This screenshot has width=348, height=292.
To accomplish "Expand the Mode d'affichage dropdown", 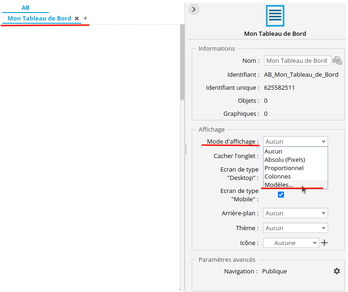I will [x=295, y=141].
